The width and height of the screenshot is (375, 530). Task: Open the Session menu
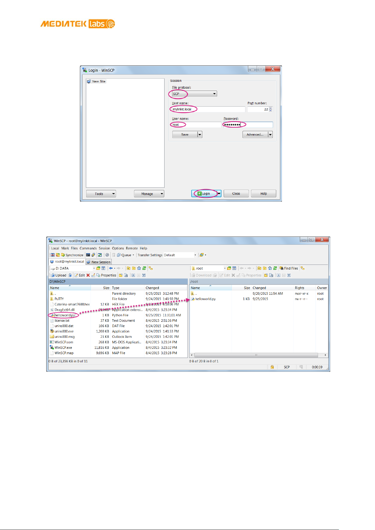tap(104, 248)
